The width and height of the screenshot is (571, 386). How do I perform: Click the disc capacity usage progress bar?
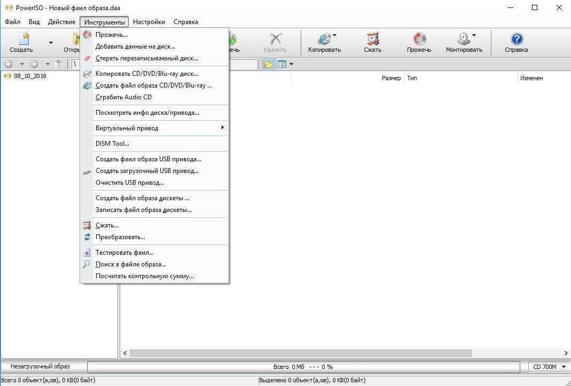click(303, 367)
